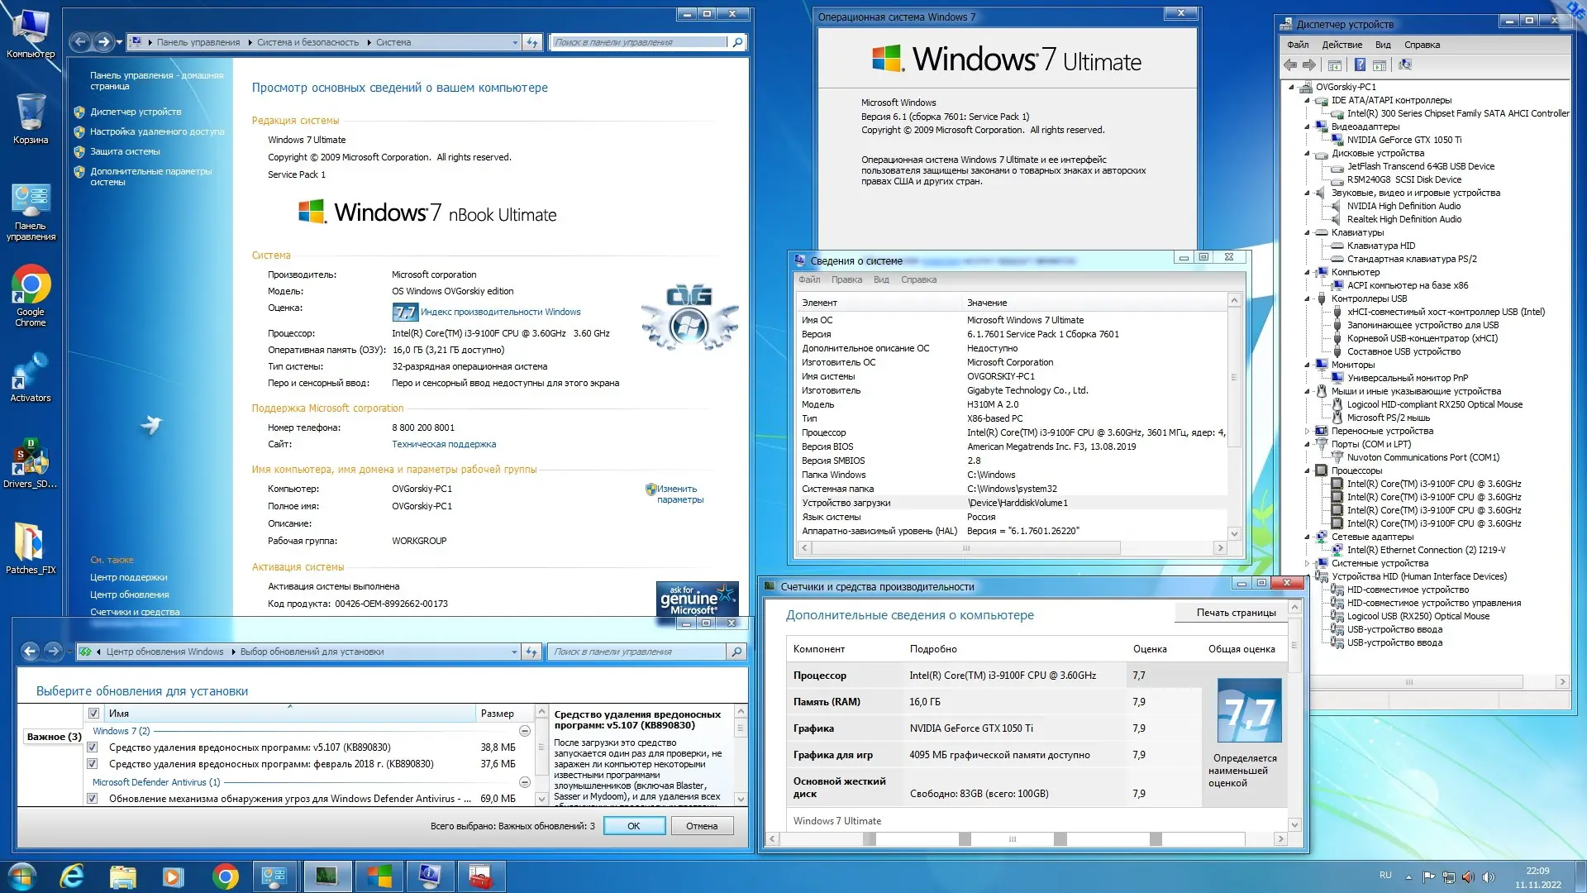Collapse the Процессоры tree node
The height and width of the screenshot is (893, 1587).
point(1308,470)
